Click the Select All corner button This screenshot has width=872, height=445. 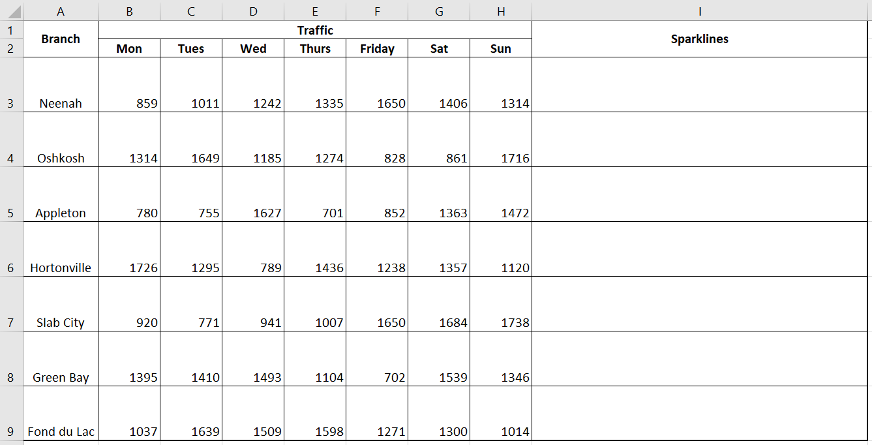coord(11,10)
